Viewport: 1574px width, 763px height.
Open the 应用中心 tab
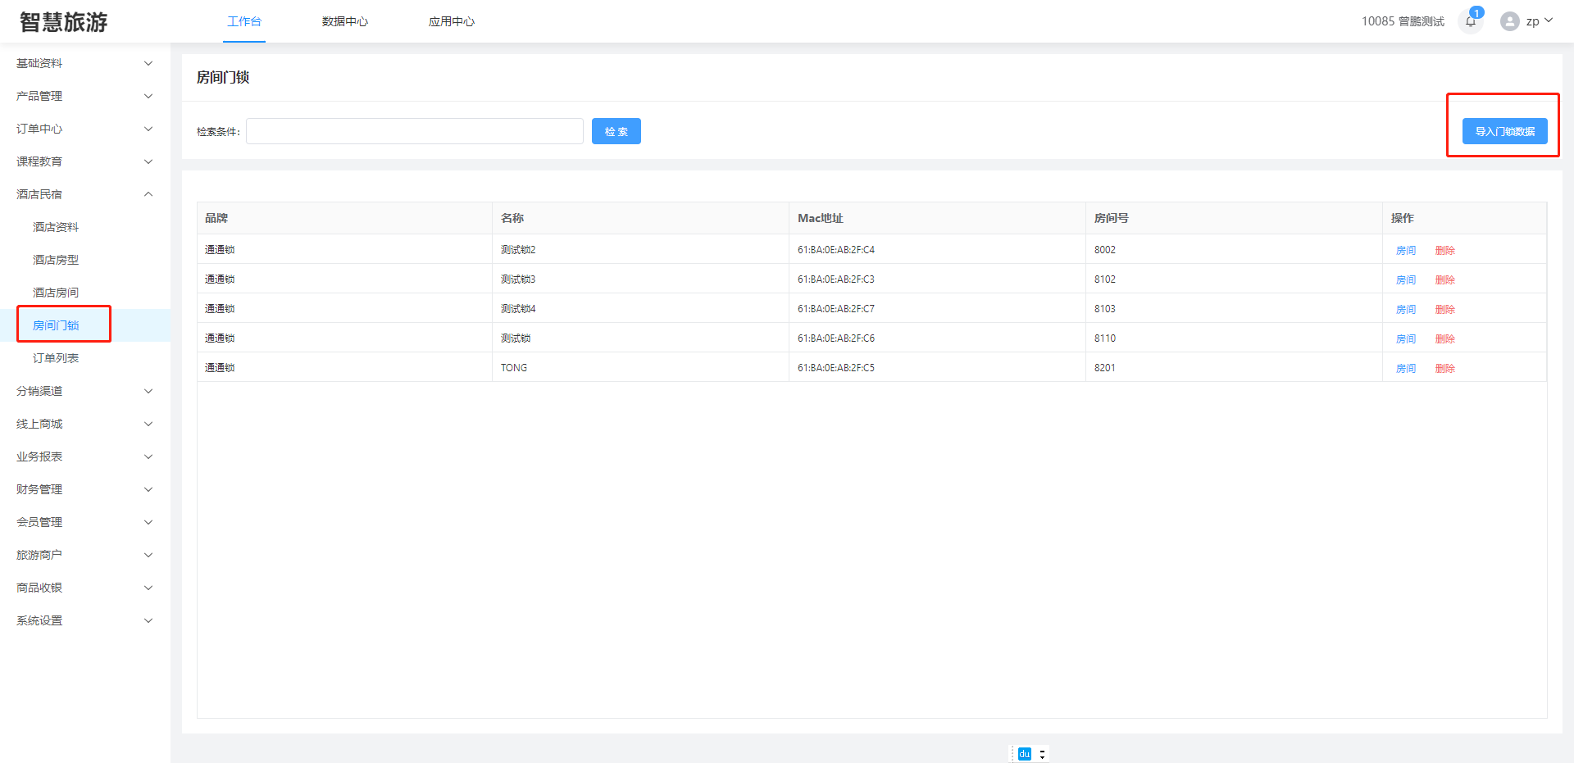pos(451,21)
